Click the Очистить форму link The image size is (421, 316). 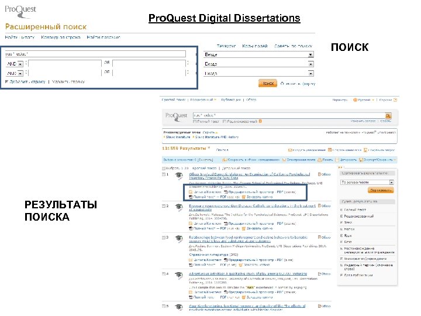pos(298,84)
